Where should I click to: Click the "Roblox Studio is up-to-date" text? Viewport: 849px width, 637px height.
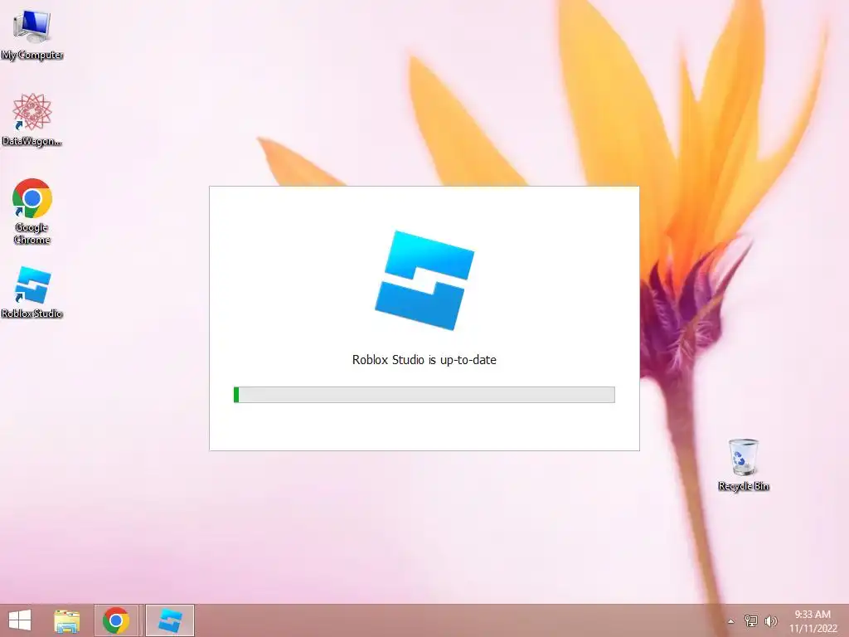424,360
